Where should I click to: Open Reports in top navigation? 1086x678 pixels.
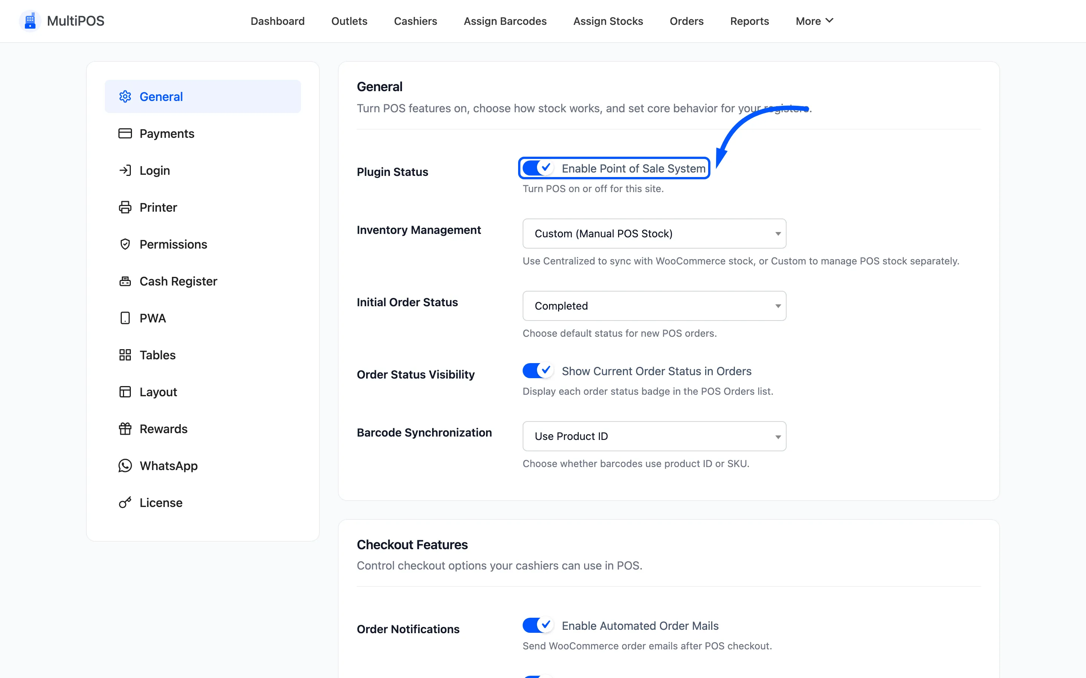pyautogui.click(x=749, y=21)
